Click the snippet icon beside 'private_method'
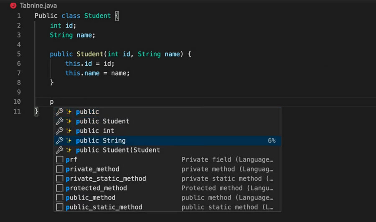Viewport: 376px width, 222px height. (60, 169)
